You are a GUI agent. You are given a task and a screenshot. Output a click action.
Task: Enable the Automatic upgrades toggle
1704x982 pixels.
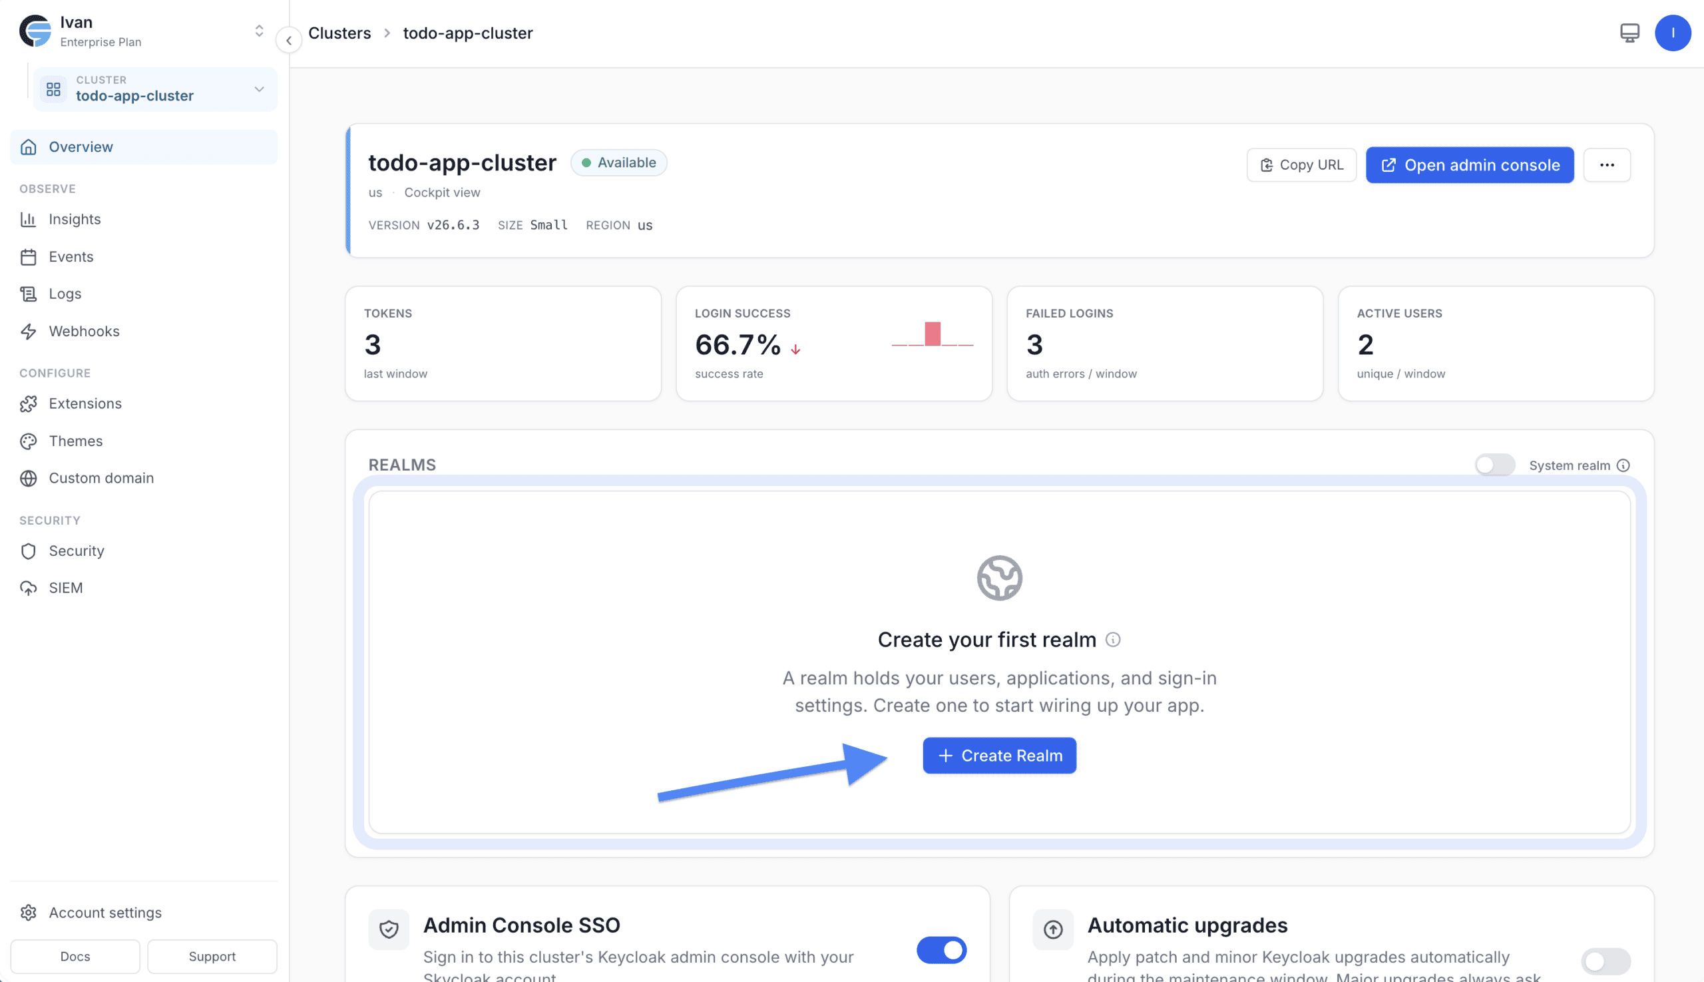(1605, 961)
